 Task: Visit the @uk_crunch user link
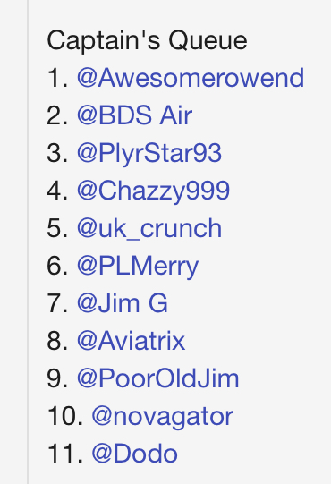tap(149, 229)
